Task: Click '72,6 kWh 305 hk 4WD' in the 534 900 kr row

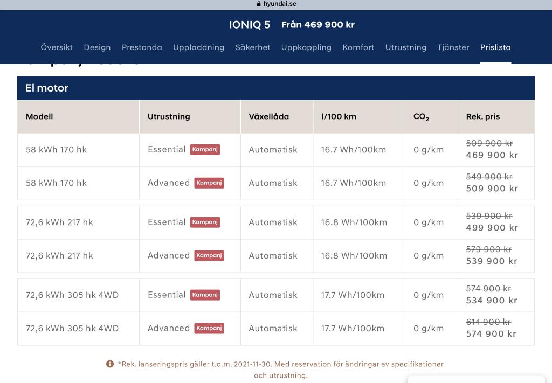Action: pyautogui.click(x=72, y=295)
